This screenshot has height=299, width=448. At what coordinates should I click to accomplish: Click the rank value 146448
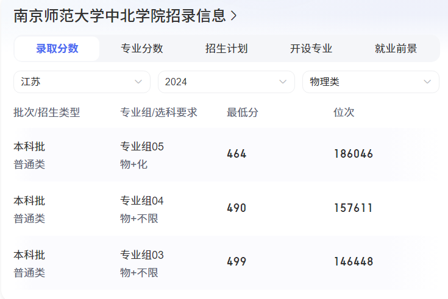tap(354, 262)
